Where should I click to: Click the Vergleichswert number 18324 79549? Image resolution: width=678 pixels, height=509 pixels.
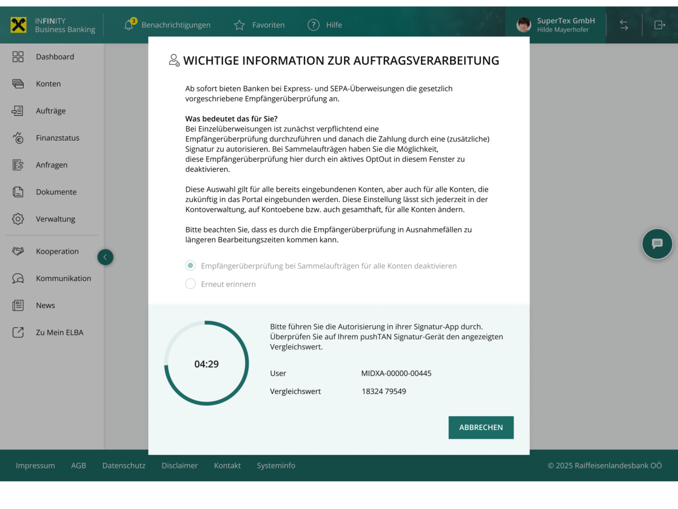(x=384, y=391)
